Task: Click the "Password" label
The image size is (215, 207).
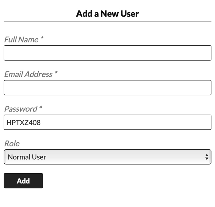Action: pyautogui.click(x=21, y=109)
